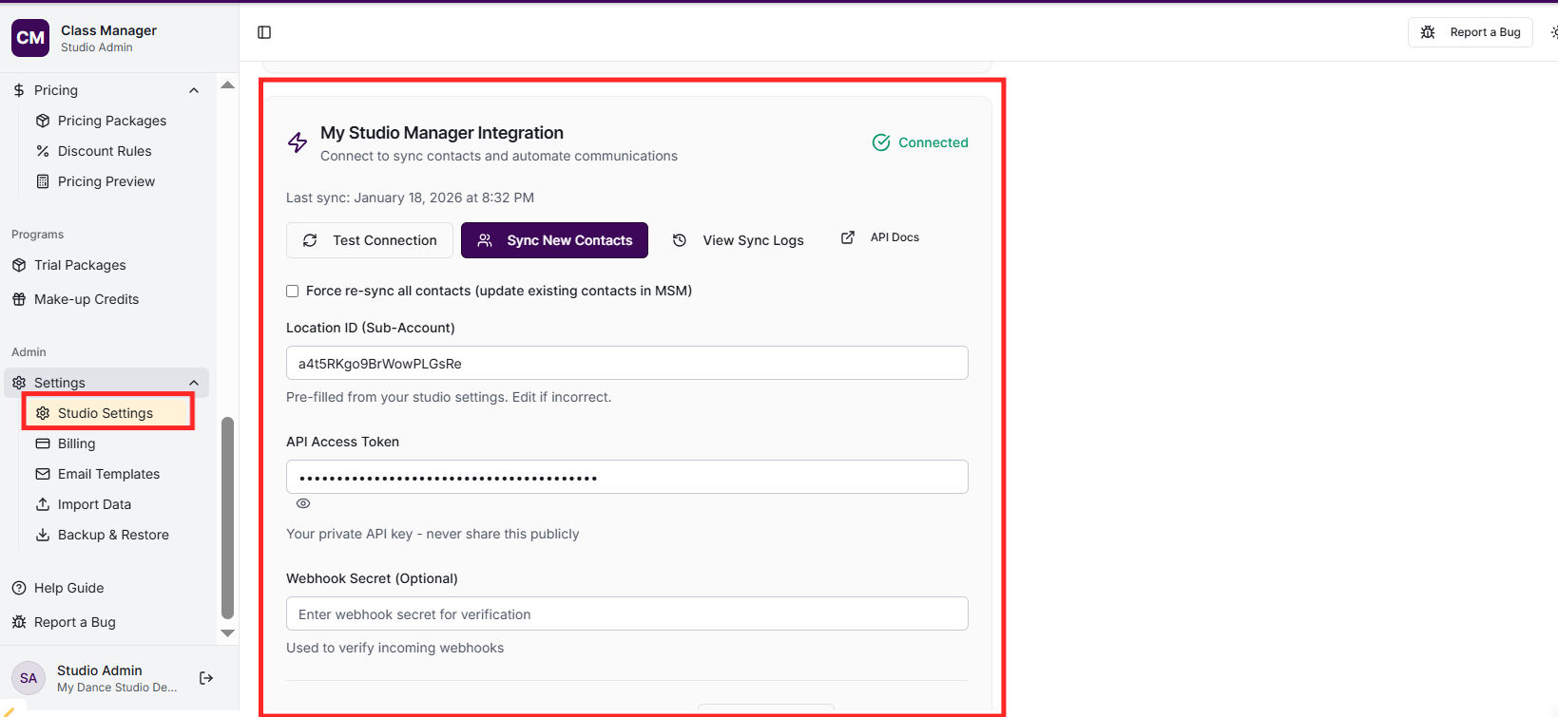This screenshot has width=1558, height=717.
Task: Click the Trial Packages box icon
Action: pyautogui.click(x=19, y=265)
